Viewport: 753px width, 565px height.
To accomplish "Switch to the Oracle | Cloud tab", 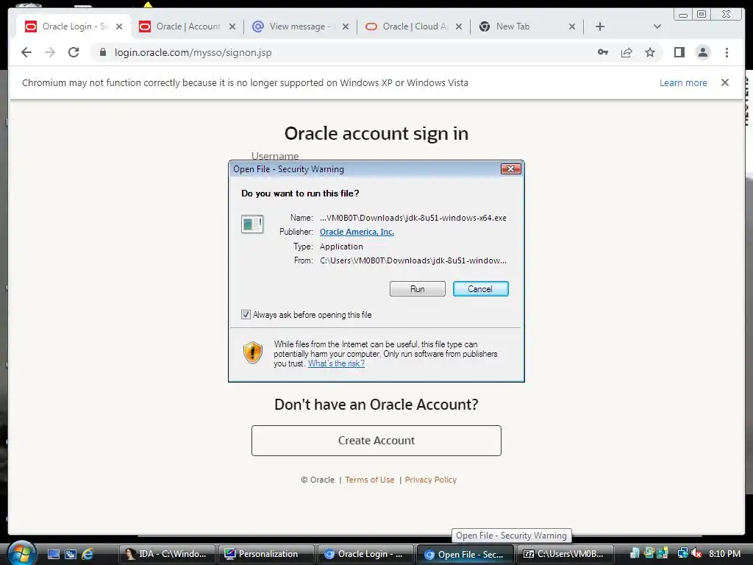I will (414, 26).
